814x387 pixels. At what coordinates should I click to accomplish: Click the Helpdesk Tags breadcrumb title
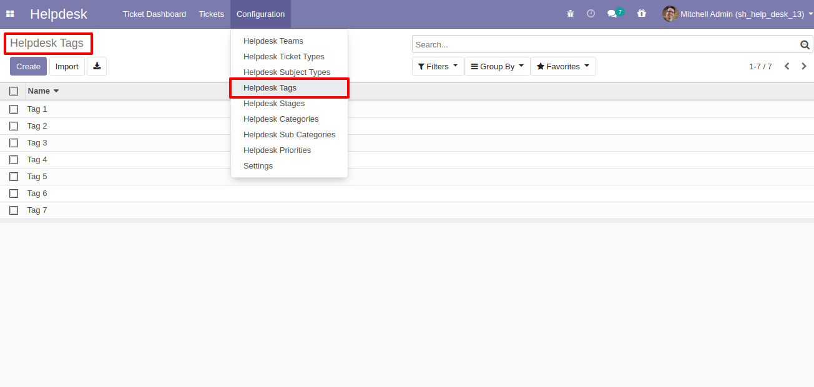coord(47,44)
